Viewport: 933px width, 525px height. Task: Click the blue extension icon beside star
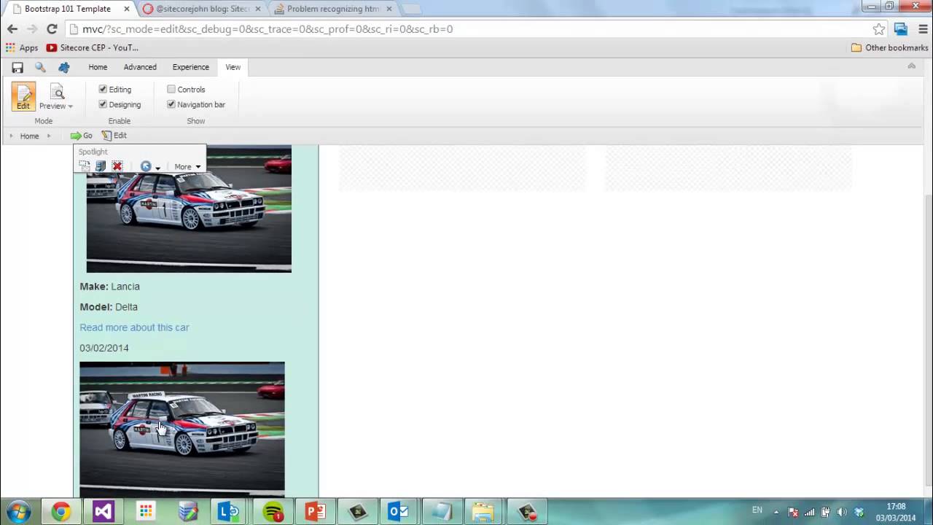(901, 29)
